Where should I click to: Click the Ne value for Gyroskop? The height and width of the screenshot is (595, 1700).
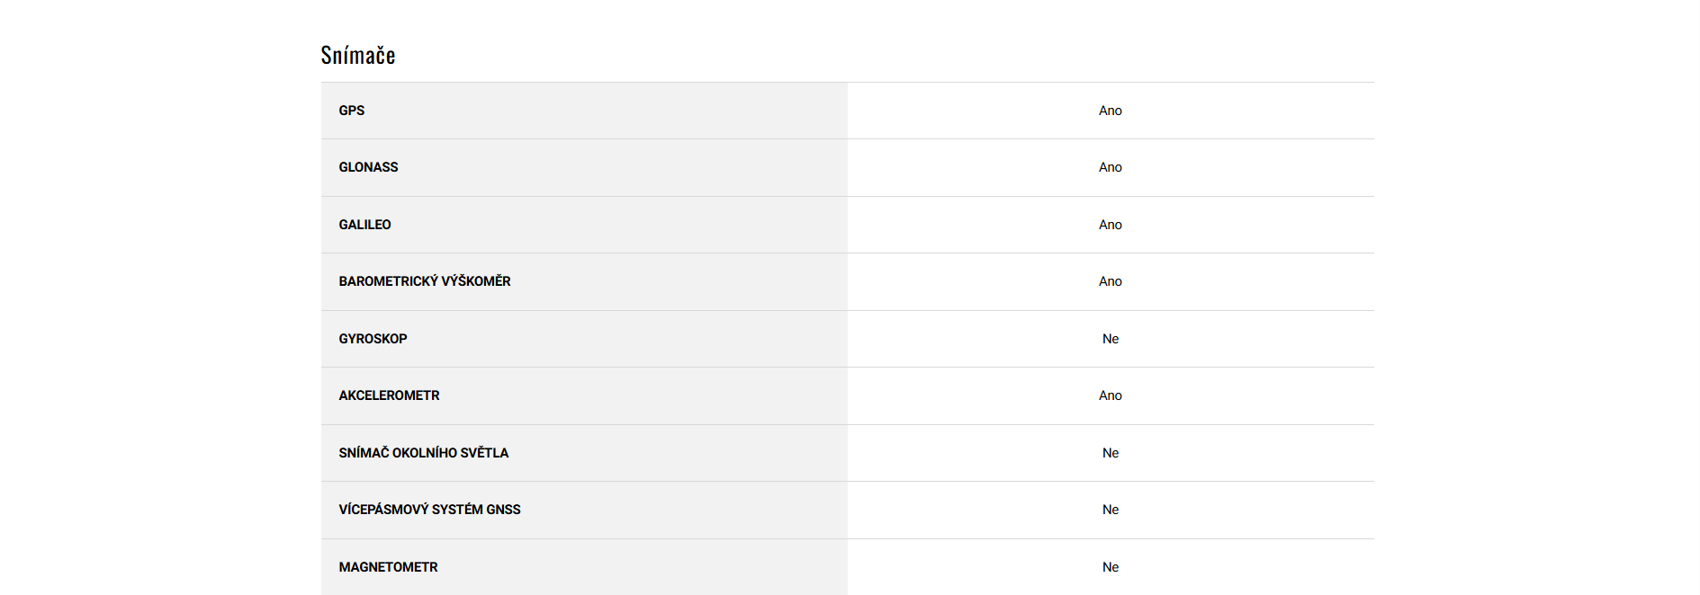(1111, 339)
